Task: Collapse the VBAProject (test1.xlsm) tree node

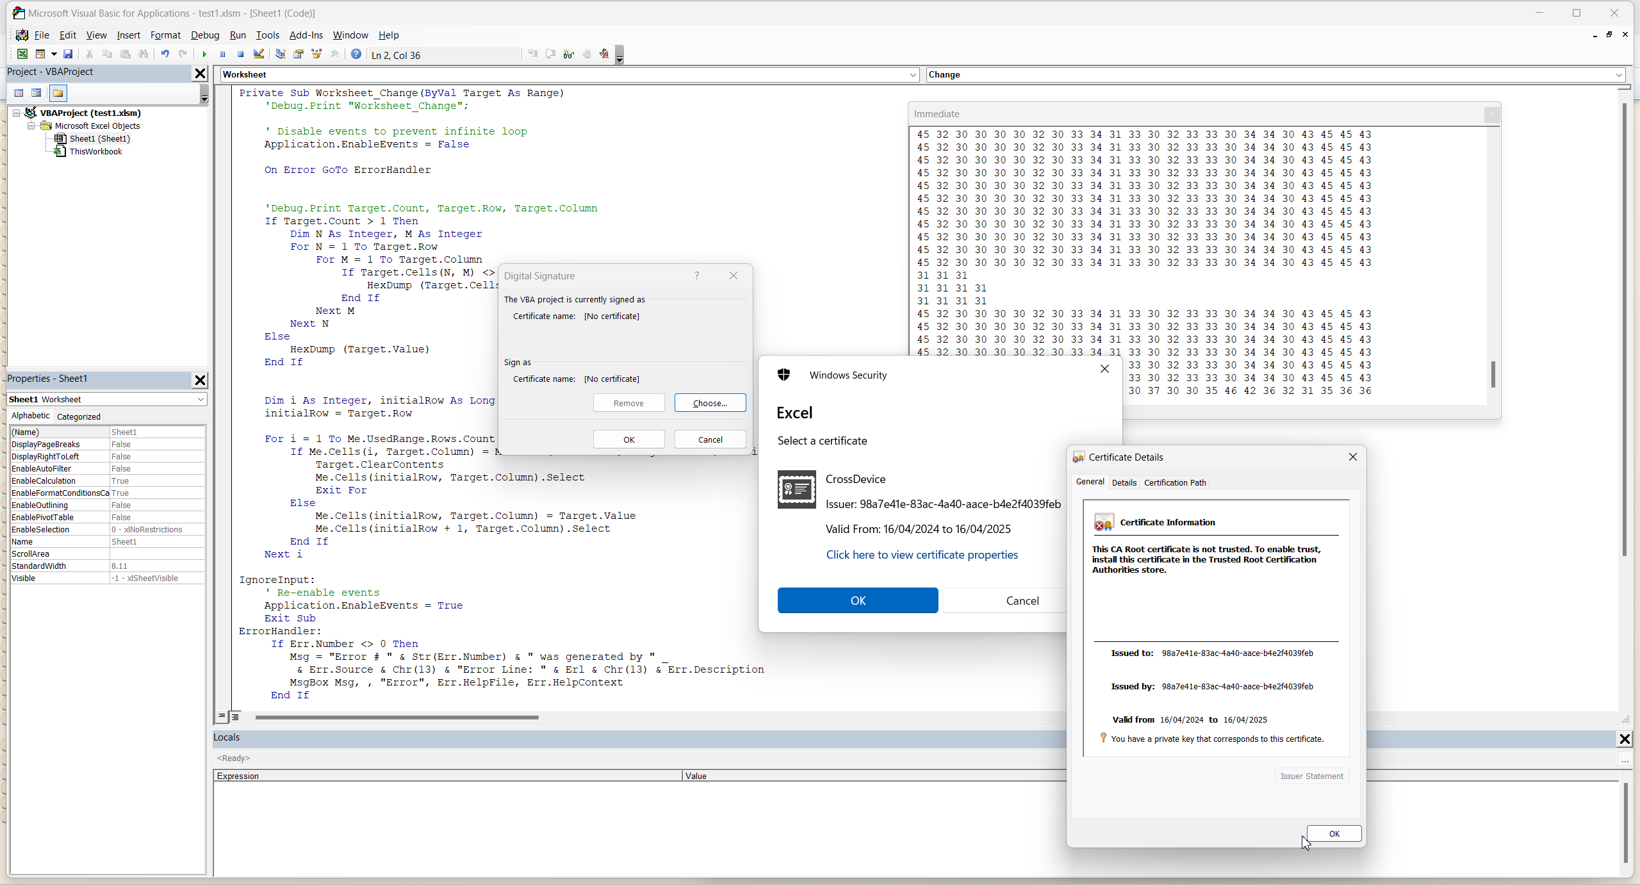Action: point(17,113)
